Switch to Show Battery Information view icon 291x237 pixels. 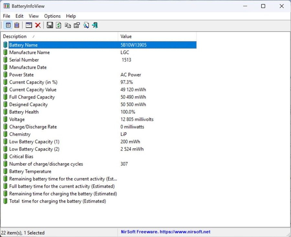pyautogui.click(x=8, y=25)
